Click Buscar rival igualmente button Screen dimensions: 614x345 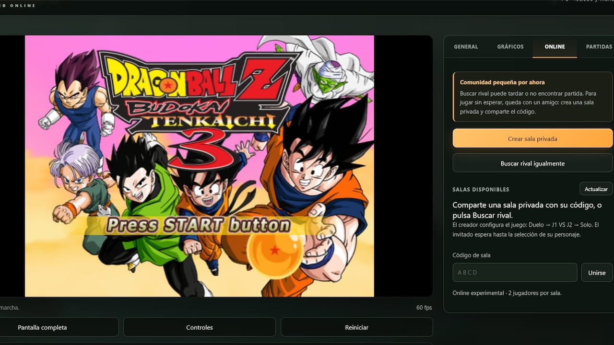pos(532,163)
